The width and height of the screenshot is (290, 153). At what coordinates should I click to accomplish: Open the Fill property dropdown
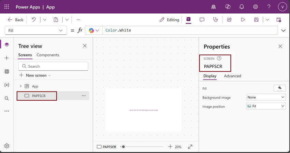pyautogui.click(x=36, y=30)
